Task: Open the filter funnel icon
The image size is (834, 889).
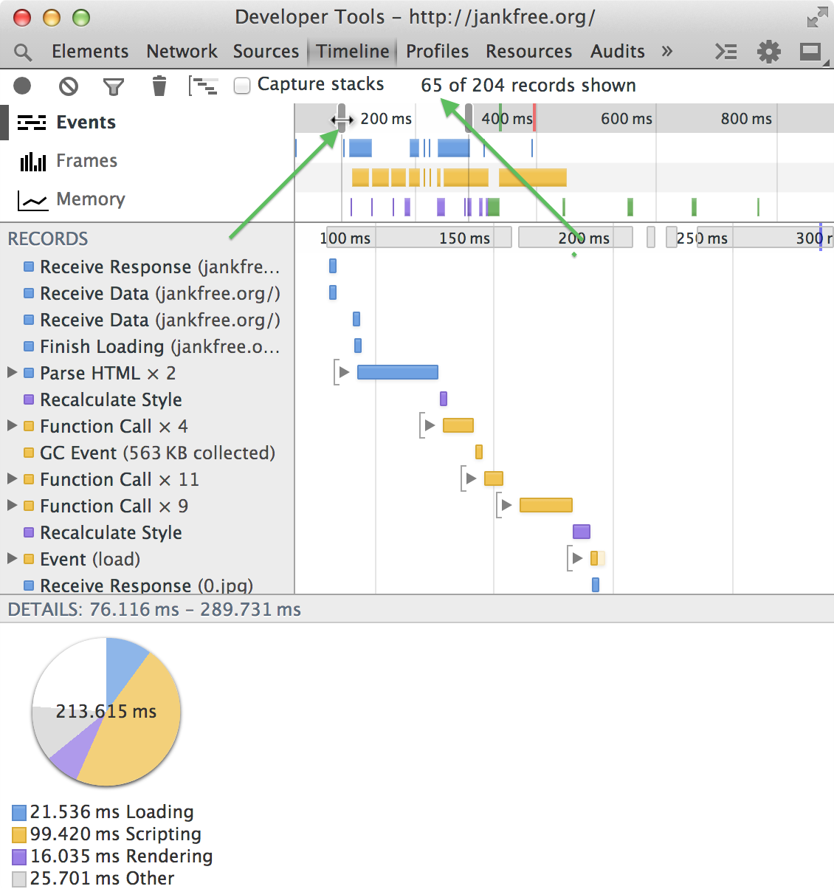Action: (x=113, y=87)
